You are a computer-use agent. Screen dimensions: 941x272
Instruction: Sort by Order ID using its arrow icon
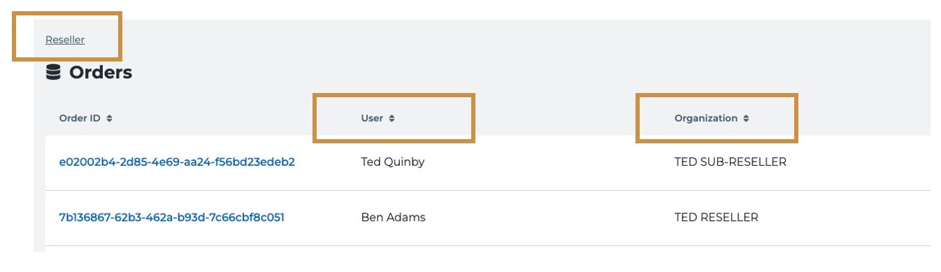(109, 119)
